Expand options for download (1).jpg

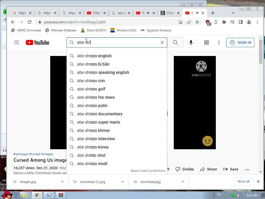123,182
